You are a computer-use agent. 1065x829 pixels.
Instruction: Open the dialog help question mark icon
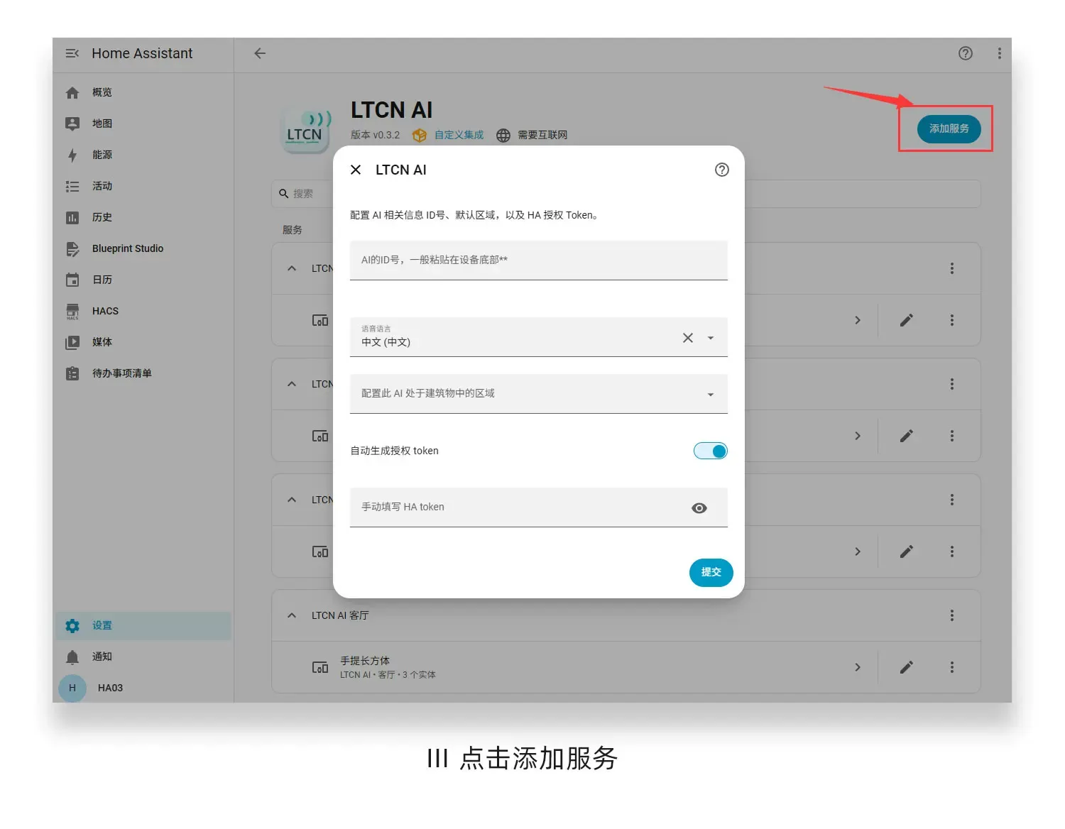[x=722, y=170]
